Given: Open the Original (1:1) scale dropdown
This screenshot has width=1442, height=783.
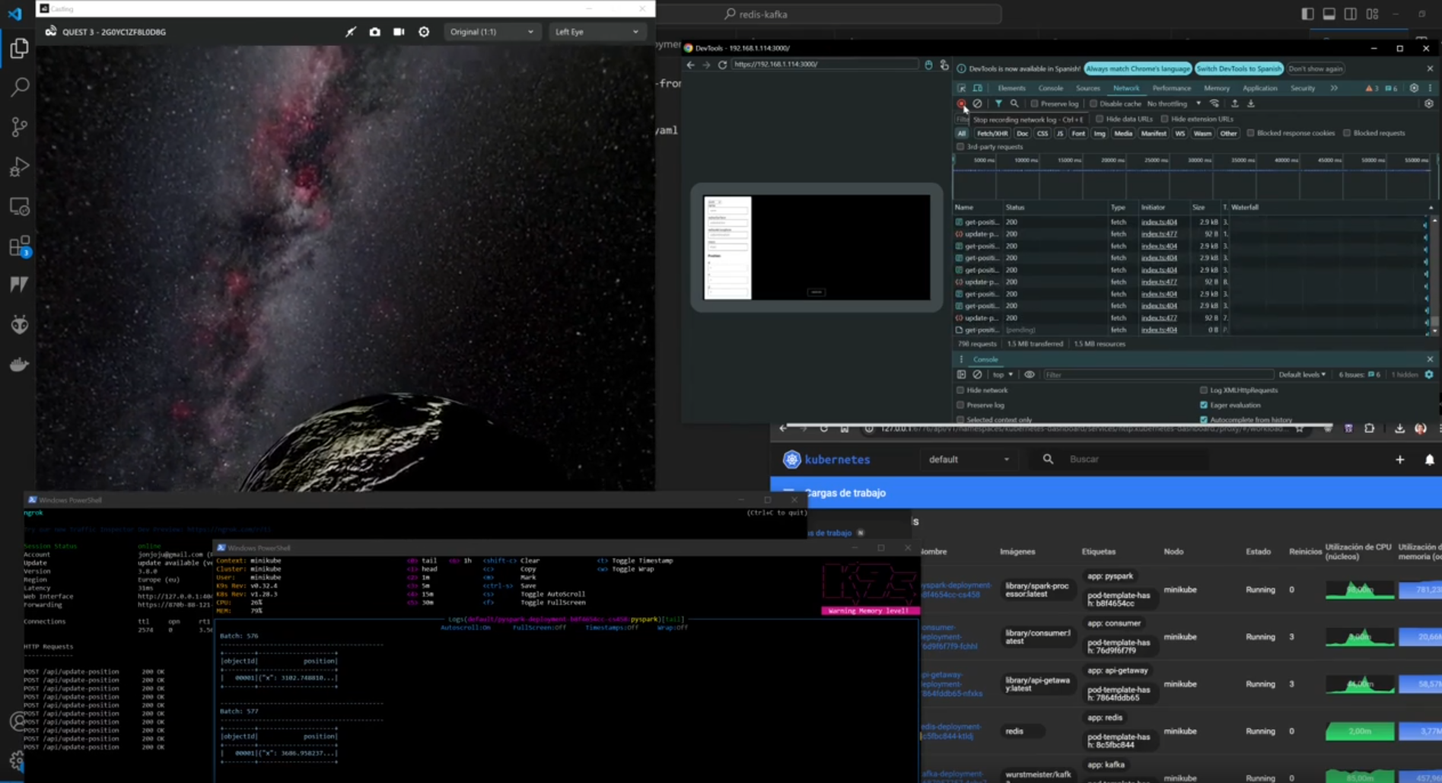Looking at the screenshot, I should tap(491, 32).
